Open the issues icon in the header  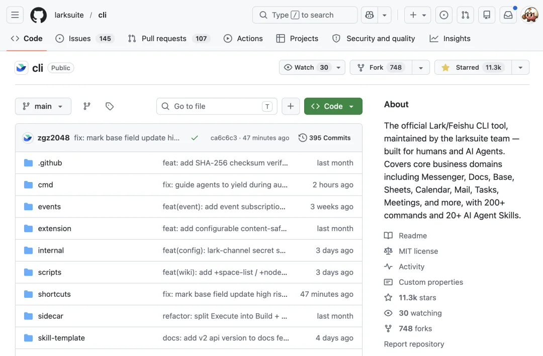pyautogui.click(x=443, y=15)
